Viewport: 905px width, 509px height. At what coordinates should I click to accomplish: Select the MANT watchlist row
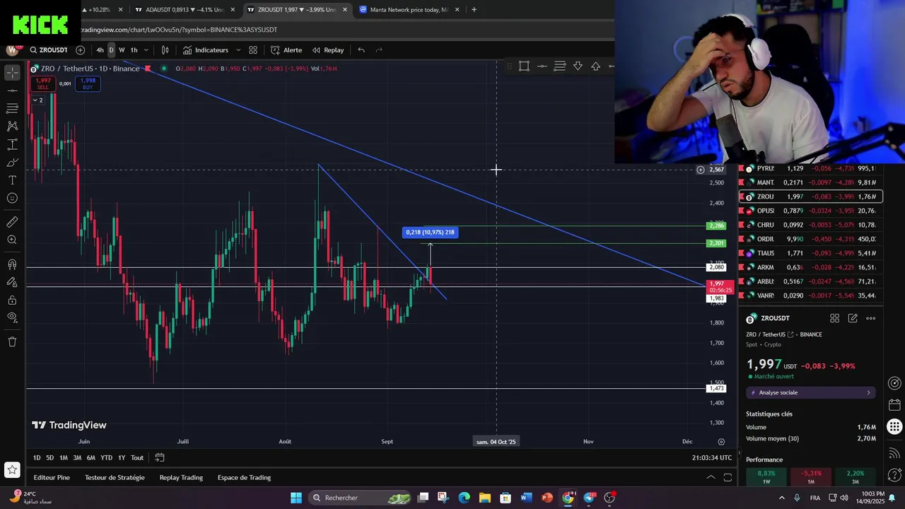(x=810, y=182)
